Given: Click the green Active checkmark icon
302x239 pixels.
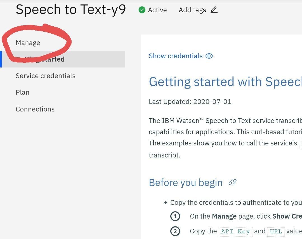Looking at the screenshot, I should click(x=142, y=10).
